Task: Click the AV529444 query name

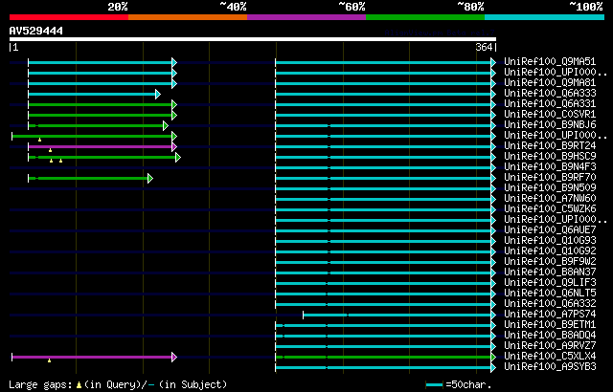Action: click(x=36, y=31)
